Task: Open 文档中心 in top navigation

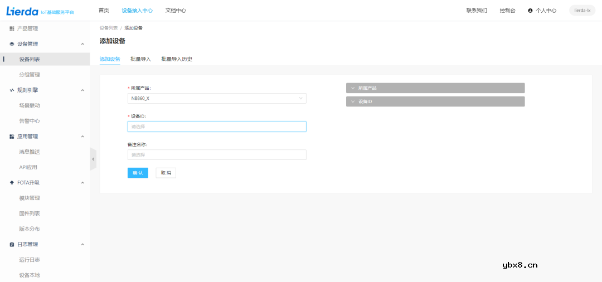Action: click(x=176, y=11)
